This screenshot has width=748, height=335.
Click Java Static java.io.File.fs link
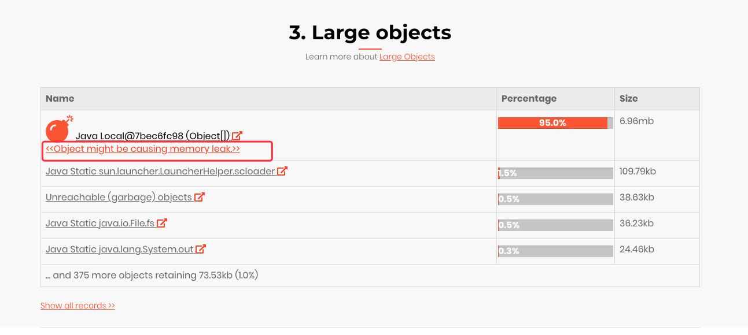100,224
